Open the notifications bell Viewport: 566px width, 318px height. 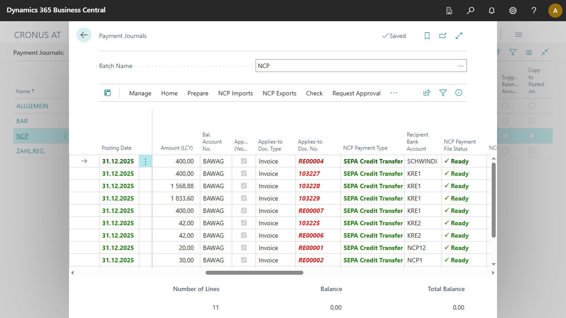click(492, 11)
